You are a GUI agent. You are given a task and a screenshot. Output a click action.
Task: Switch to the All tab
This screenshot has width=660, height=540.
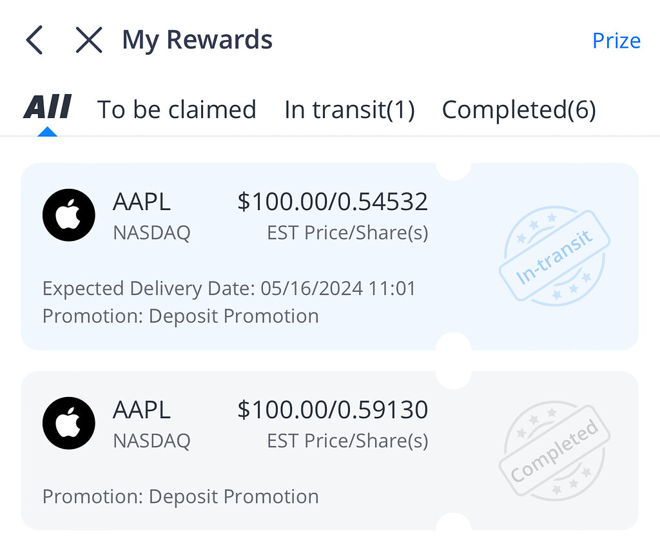pos(46,108)
